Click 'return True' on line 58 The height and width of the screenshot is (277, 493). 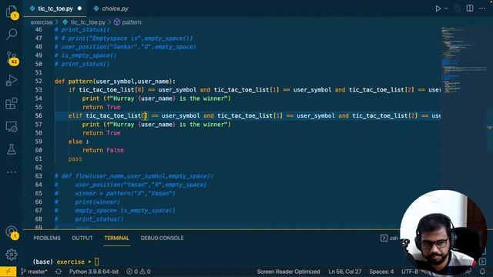click(x=101, y=133)
